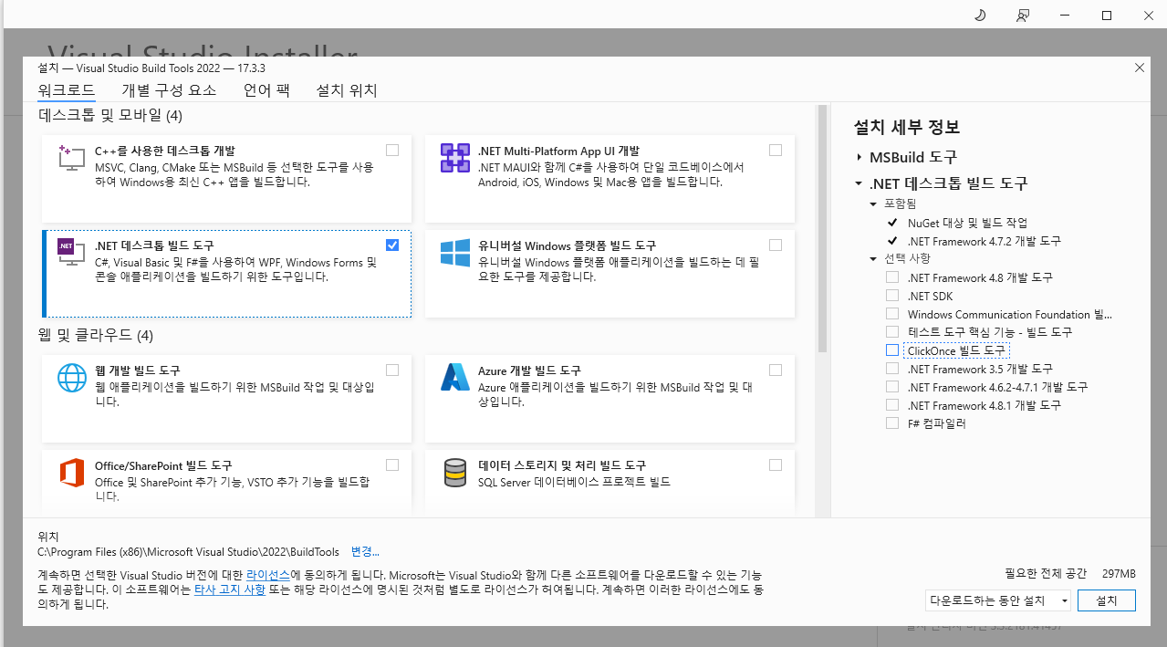The width and height of the screenshot is (1167, 647).
Task: Click the 설치 세부 정보 heading
Action: pyautogui.click(x=906, y=128)
